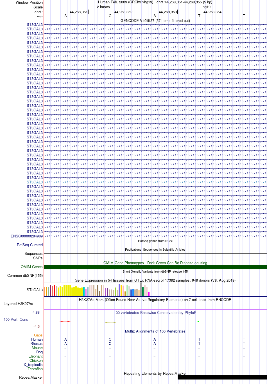267x384 pixels.
Task: Click the dark green OMIM Genes bar
Action: [155, 267]
